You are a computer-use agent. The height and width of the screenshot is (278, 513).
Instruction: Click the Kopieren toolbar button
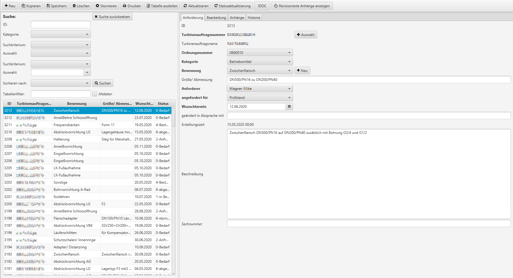[31, 6]
